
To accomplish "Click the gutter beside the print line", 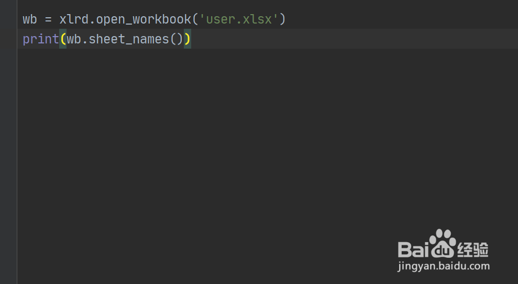I will point(8,39).
